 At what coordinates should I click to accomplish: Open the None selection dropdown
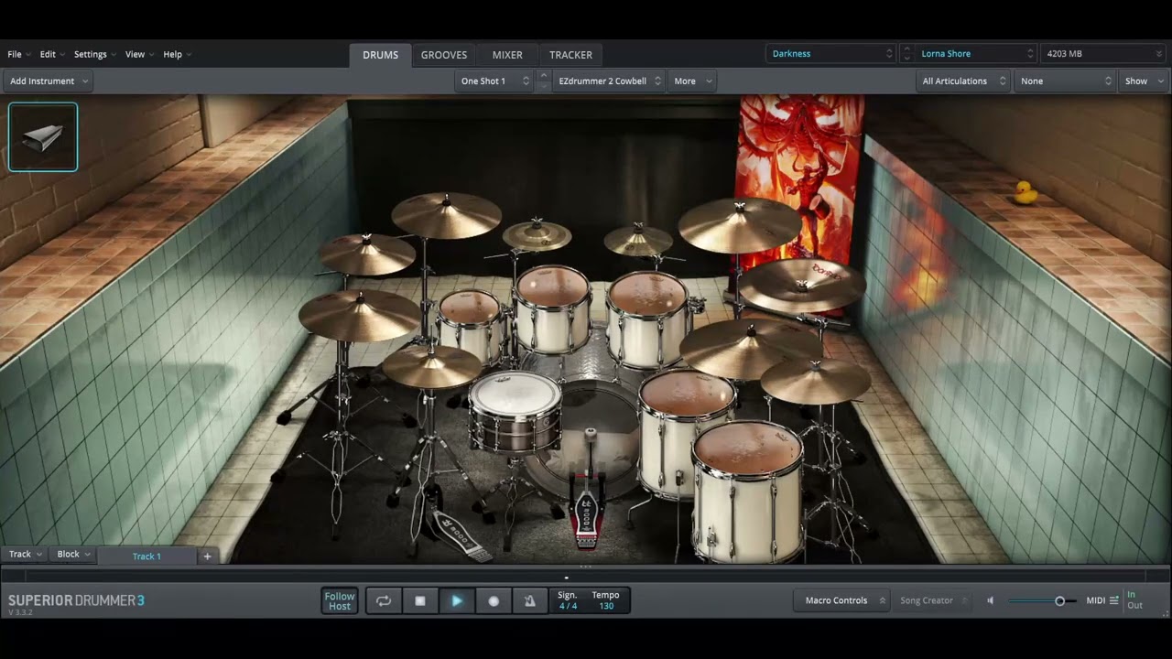point(1064,81)
